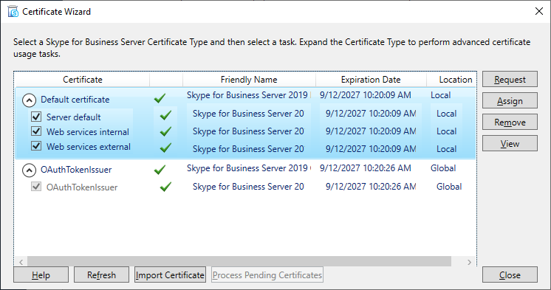
Task: Click green checkmark beside Web services external
Action: pos(165,148)
